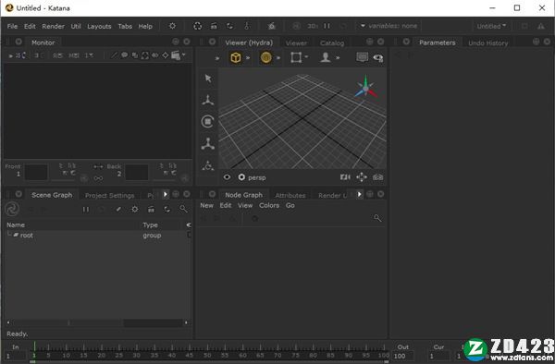Open the variables dropdown
This screenshot has width=555, height=364.
click(x=388, y=26)
